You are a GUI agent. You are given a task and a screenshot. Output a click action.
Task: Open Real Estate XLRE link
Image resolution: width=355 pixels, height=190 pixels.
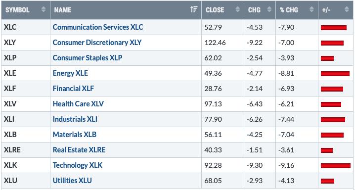[79, 150]
